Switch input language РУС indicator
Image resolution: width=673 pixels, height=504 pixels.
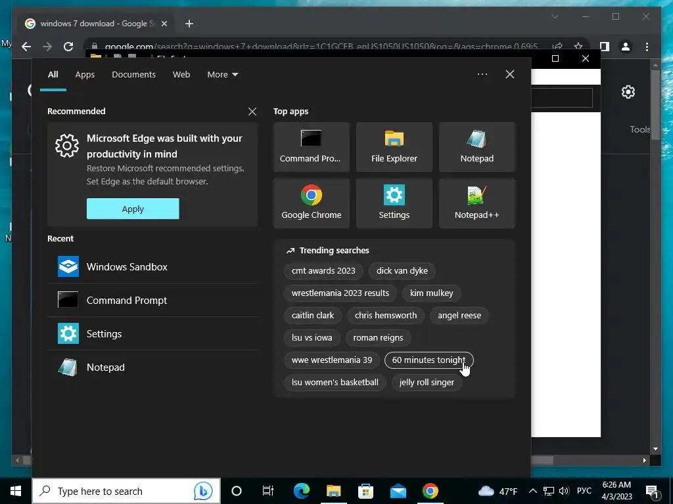click(x=584, y=491)
